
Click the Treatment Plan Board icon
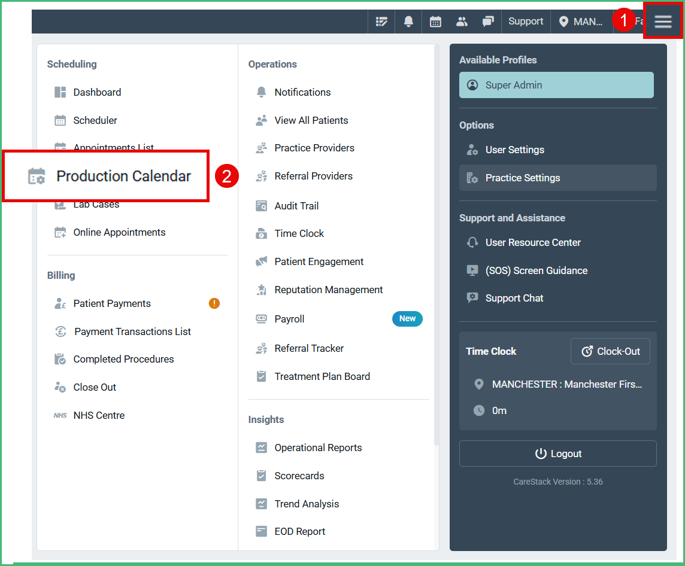tap(261, 376)
